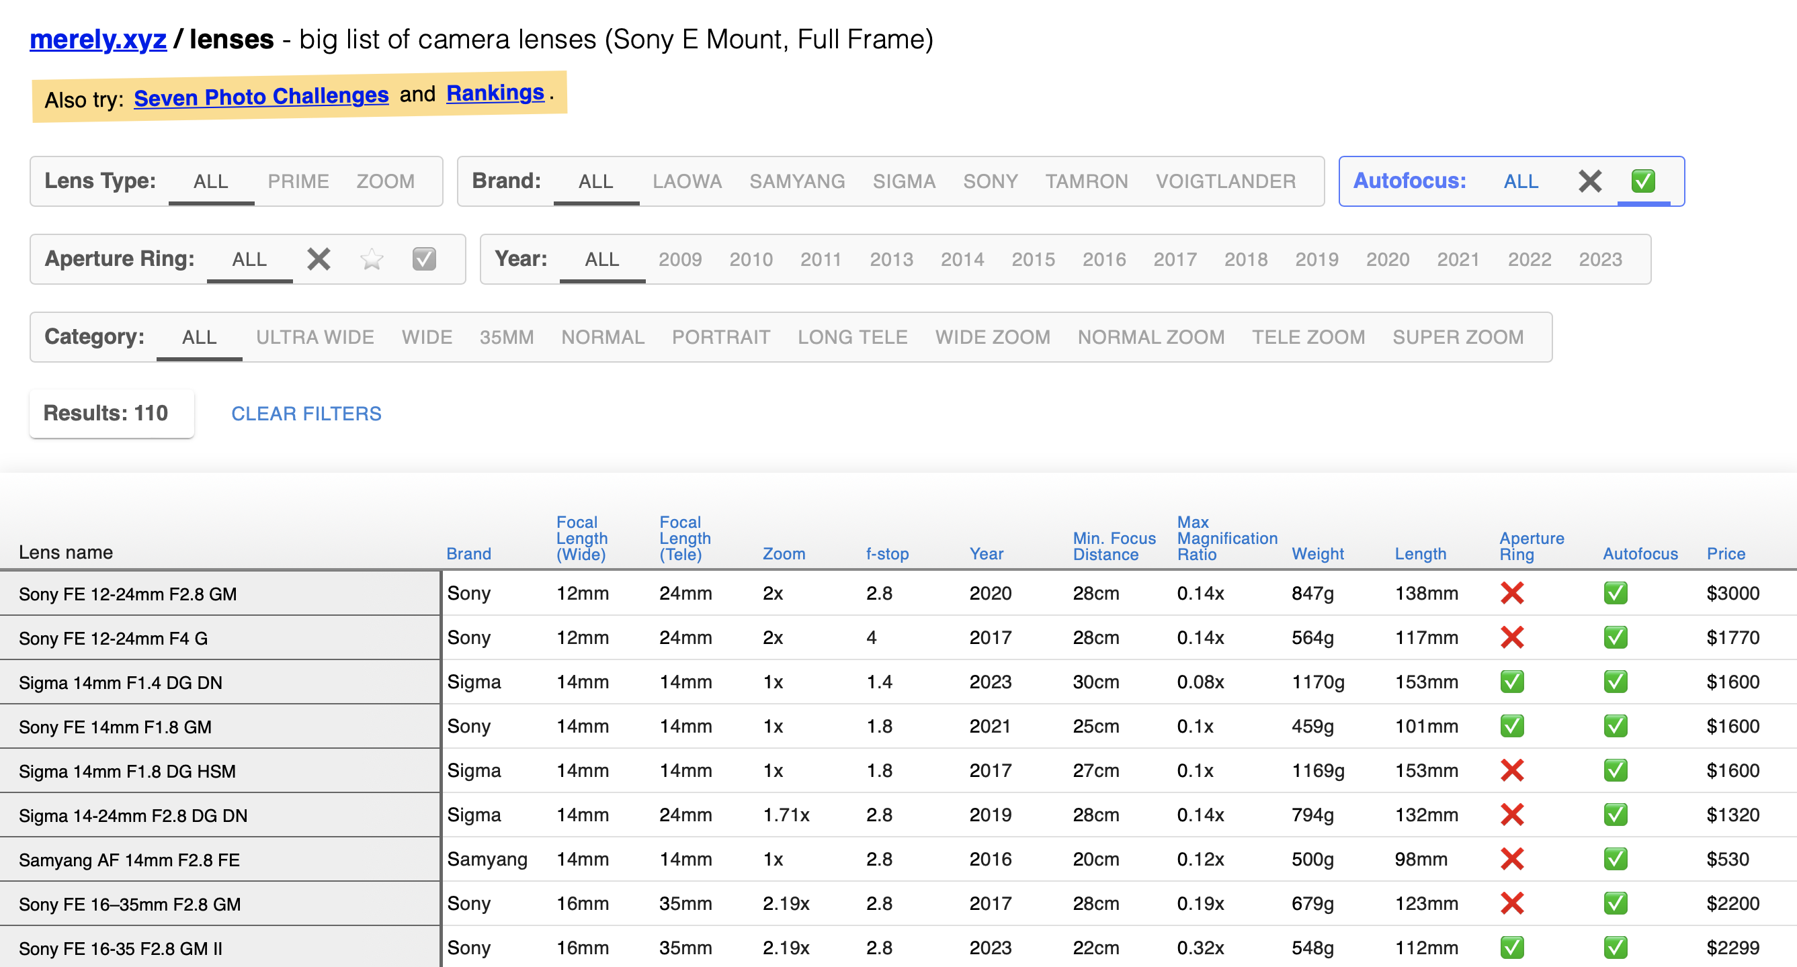Sort table by Min. Focus Distance
This screenshot has height=967, width=1797.
(x=1114, y=547)
